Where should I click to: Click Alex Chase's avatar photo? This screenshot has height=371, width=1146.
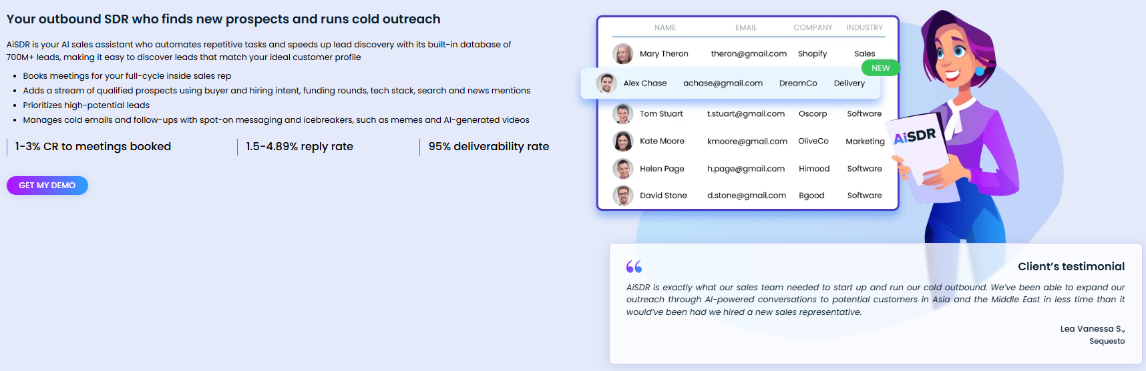click(606, 83)
